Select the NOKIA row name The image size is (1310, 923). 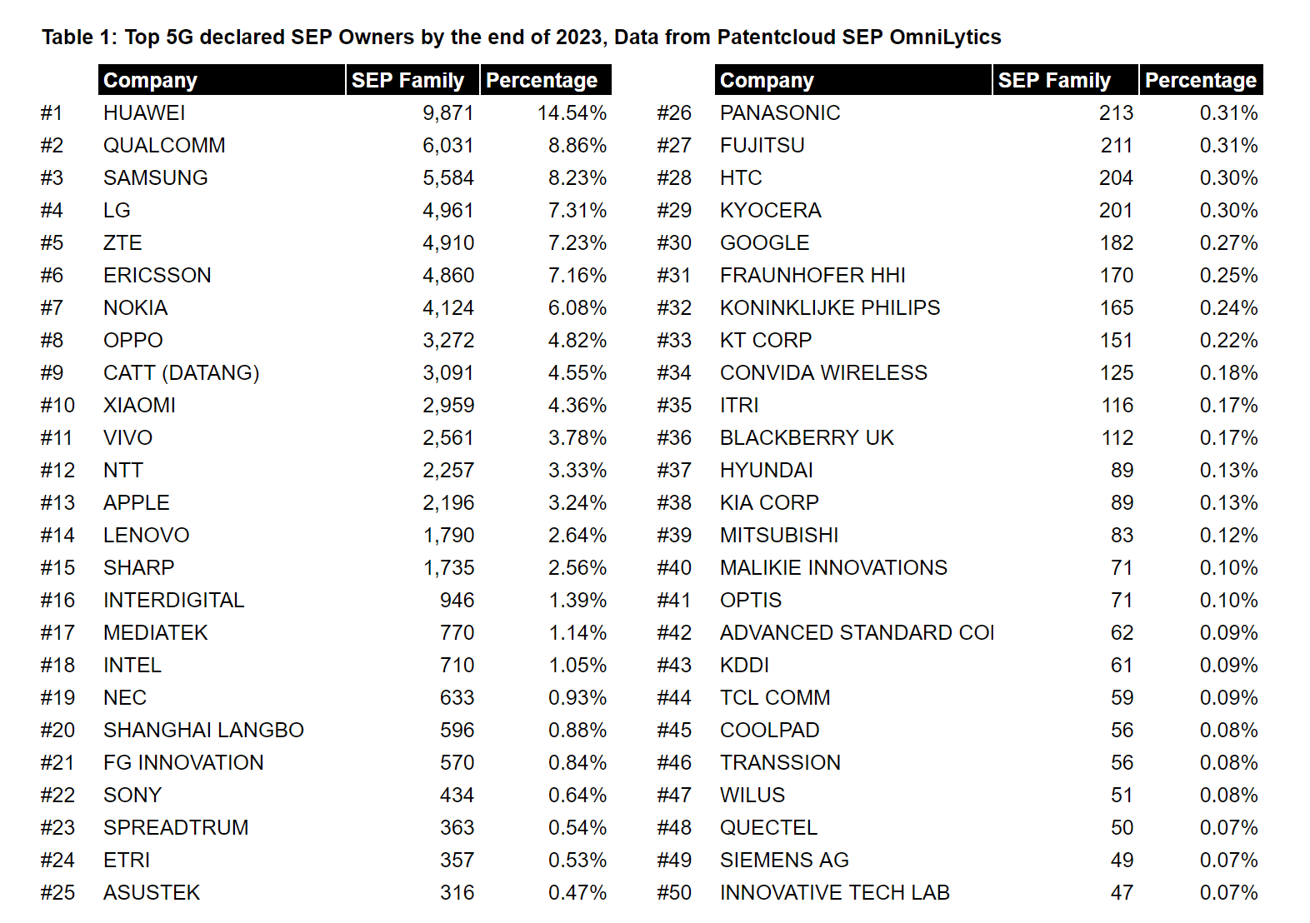[135, 307]
